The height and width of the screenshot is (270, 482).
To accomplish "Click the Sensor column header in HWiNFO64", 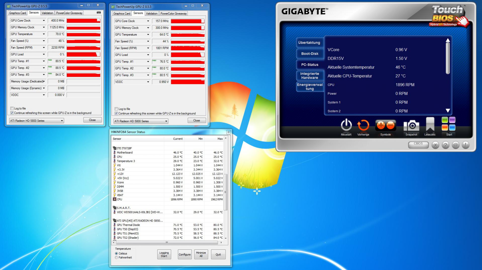I will pos(138,139).
